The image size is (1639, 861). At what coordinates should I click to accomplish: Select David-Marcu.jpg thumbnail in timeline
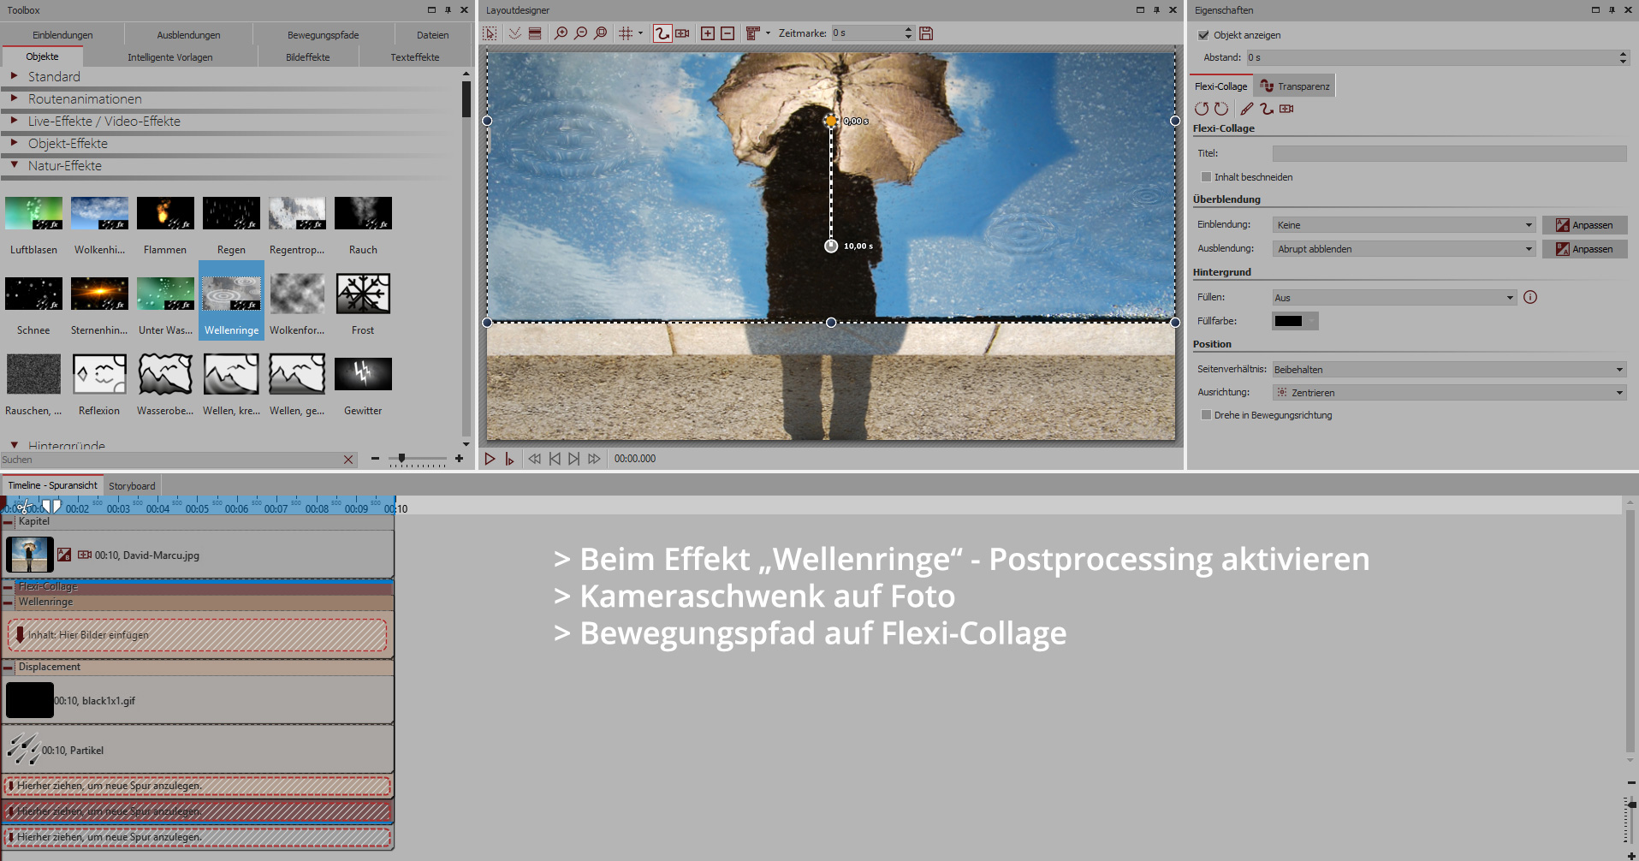pos(30,555)
